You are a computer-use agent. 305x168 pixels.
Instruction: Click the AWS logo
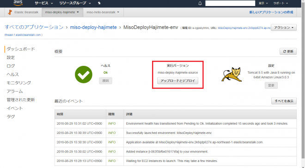[18, 3]
